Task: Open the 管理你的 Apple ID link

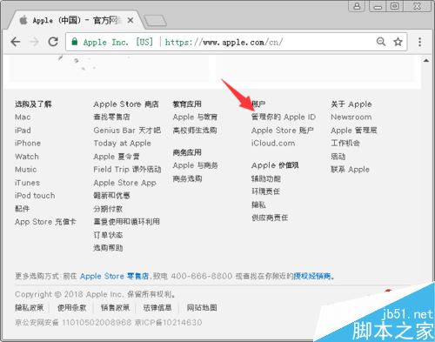Action: 284,117
